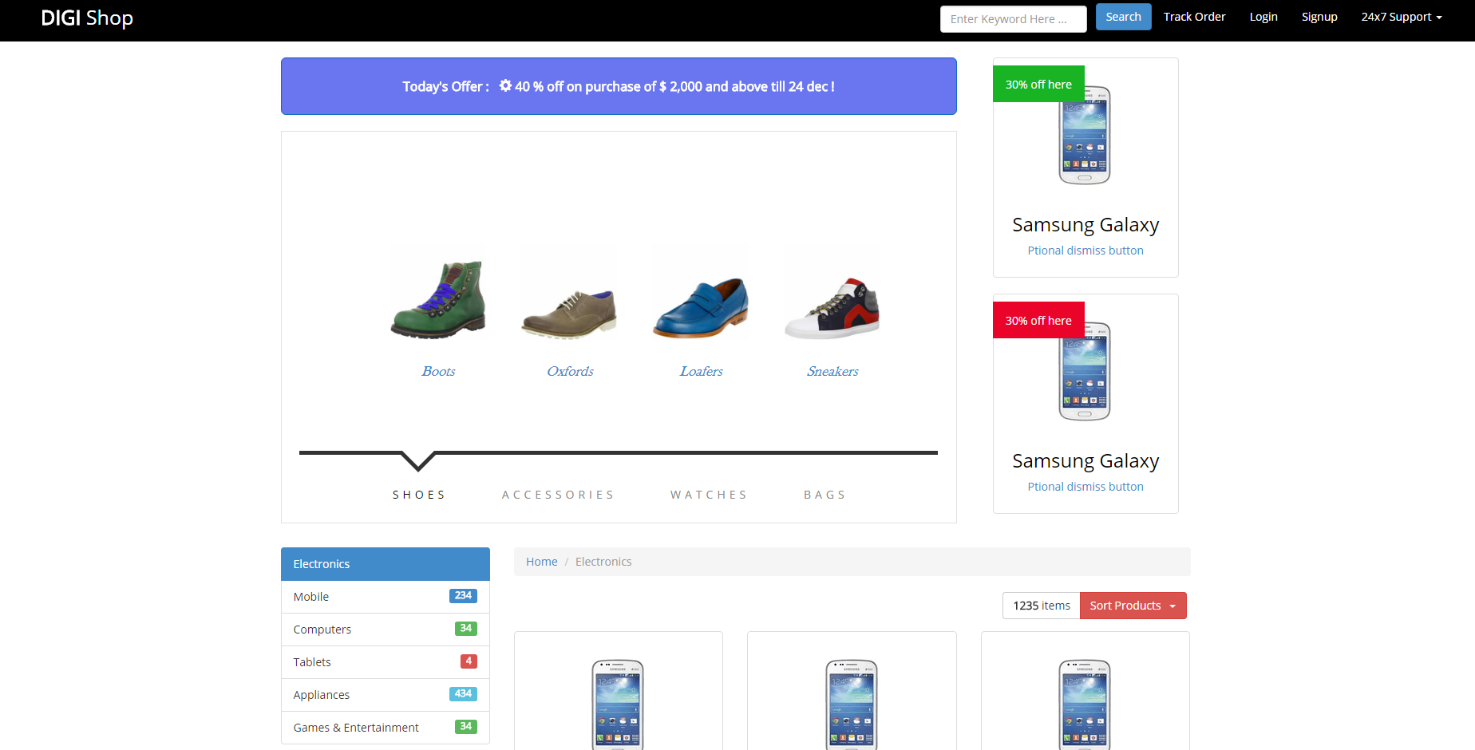This screenshot has width=1475, height=750.
Task: Open the Sort Products dropdown
Action: pyautogui.click(x=1132, y=606)
